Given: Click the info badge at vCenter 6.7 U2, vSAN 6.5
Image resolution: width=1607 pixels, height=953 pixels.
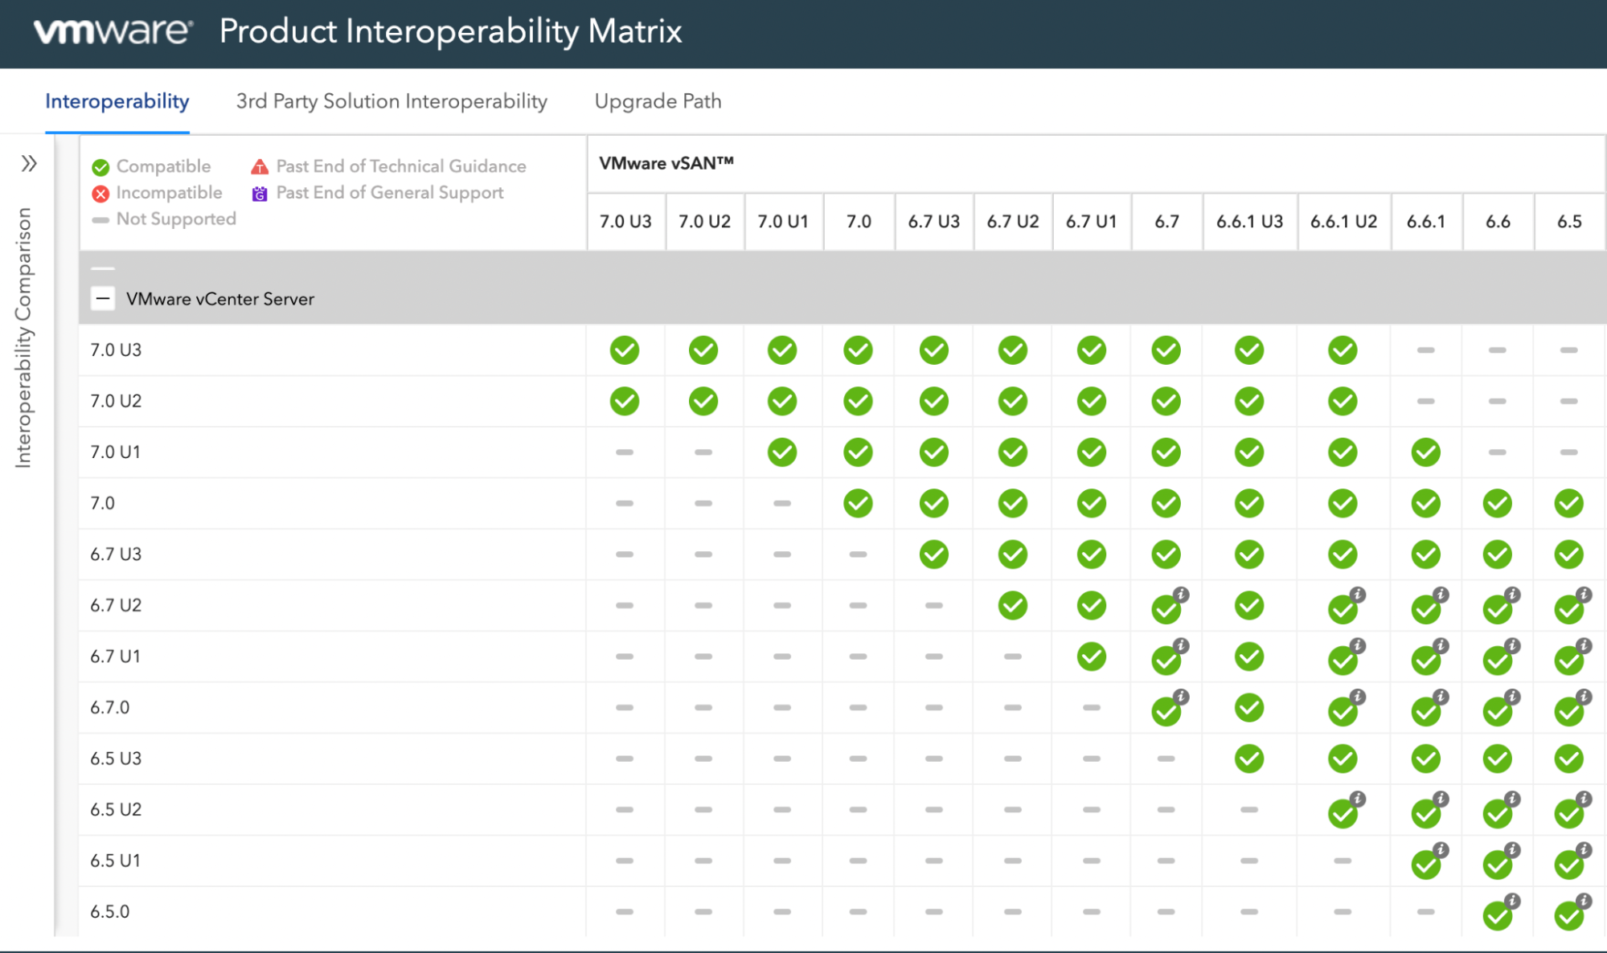Looking at the screenshot, I should pyautogui.click(x=1584, y=595).
